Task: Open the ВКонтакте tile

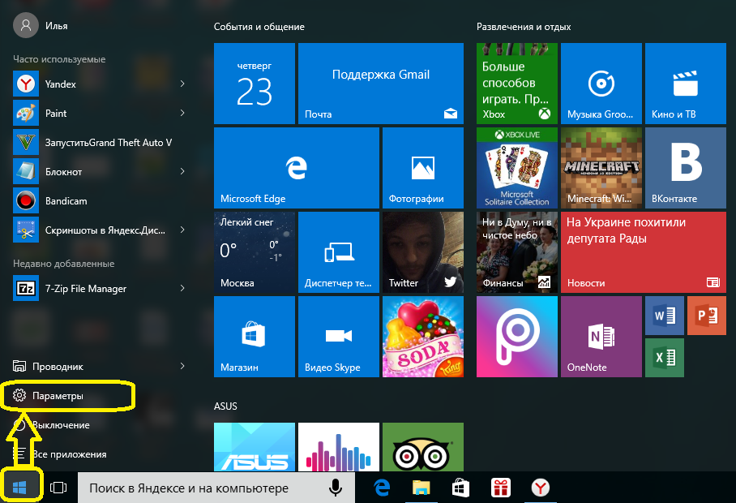Action: point(685,168)
